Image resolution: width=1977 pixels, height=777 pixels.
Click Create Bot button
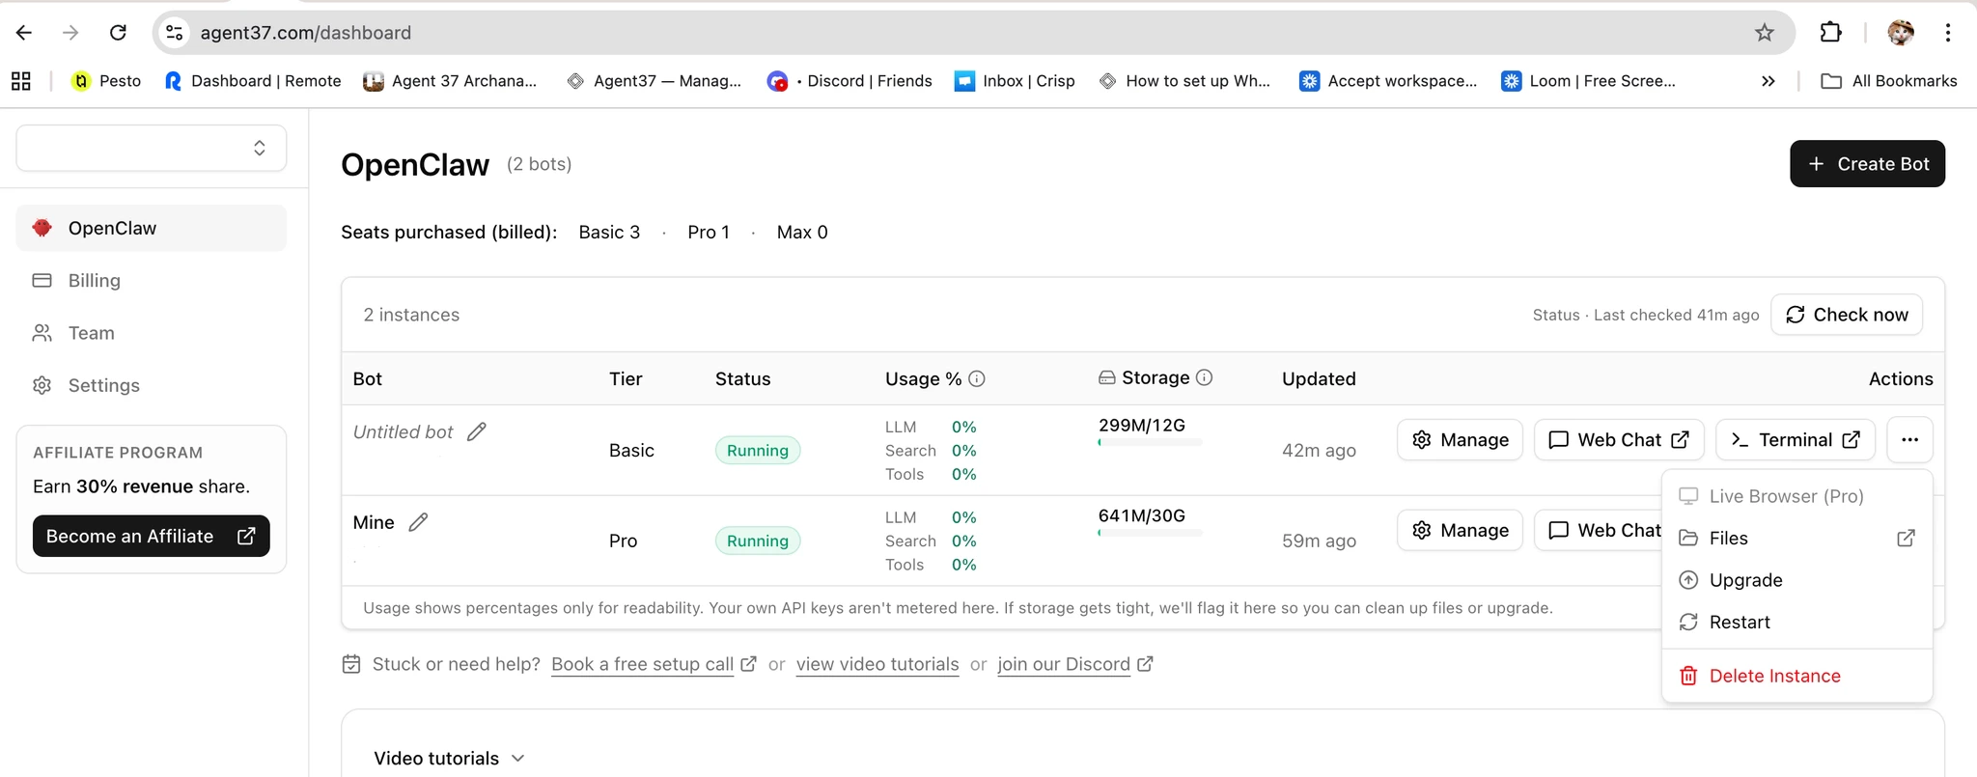pyautogui.click(x=1867, y=164)
